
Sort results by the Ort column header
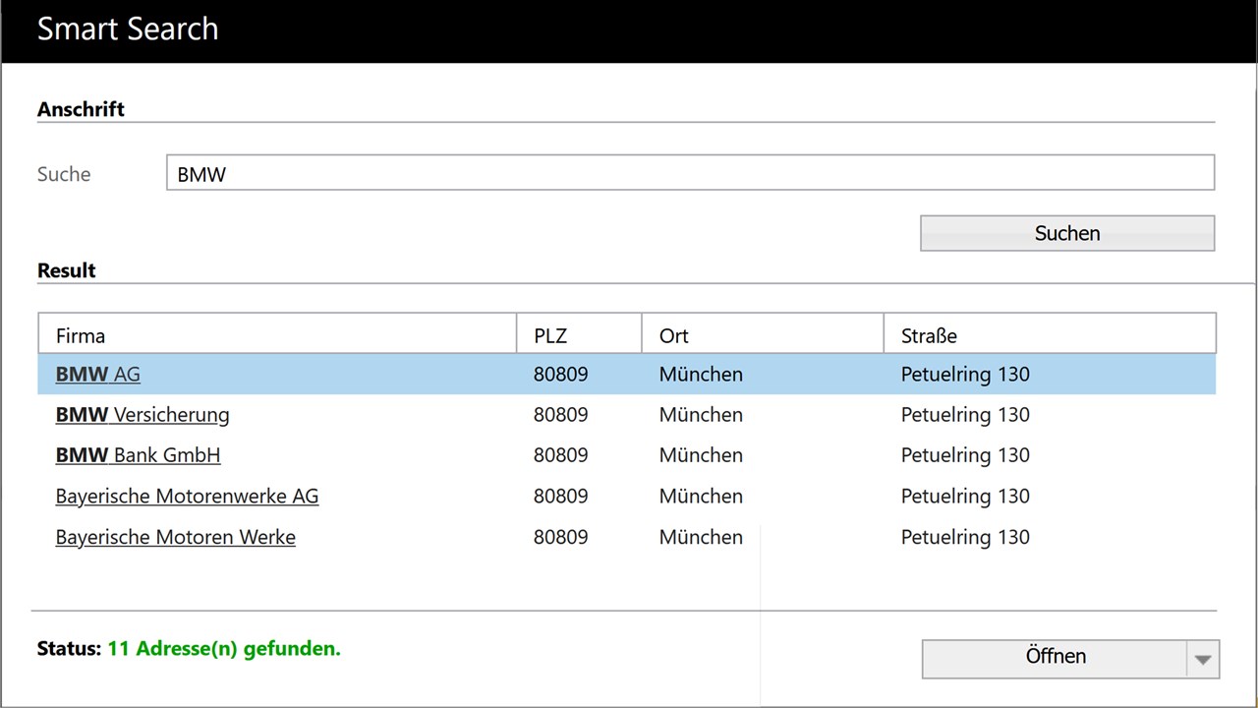(x=763, y=334)
